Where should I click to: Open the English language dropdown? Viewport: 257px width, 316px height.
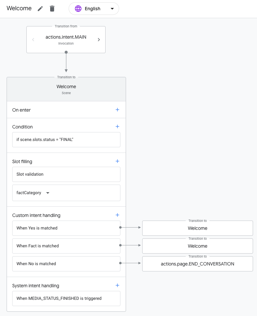(112, 9)
